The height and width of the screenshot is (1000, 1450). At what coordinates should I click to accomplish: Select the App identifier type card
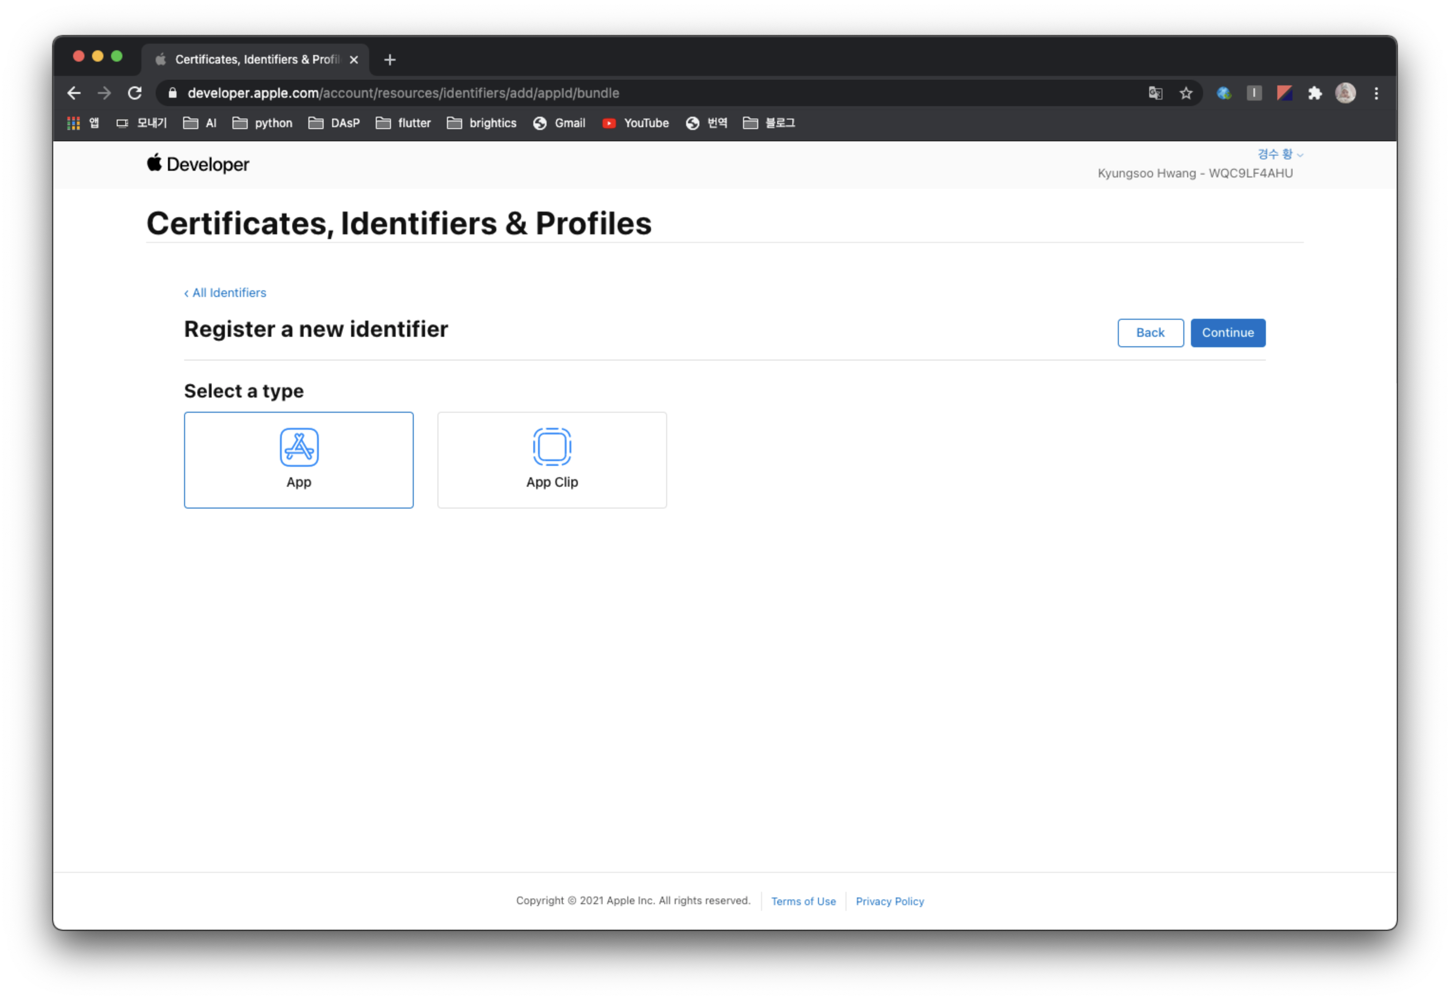click(298, 459)
